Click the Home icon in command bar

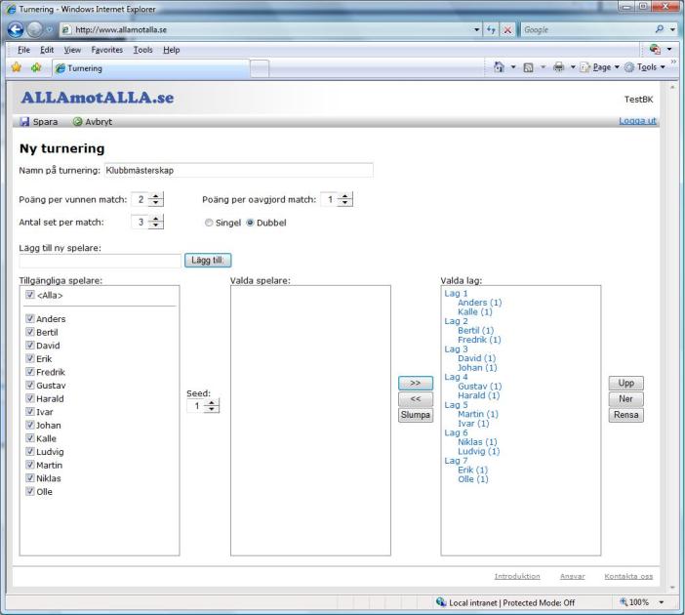499,66
